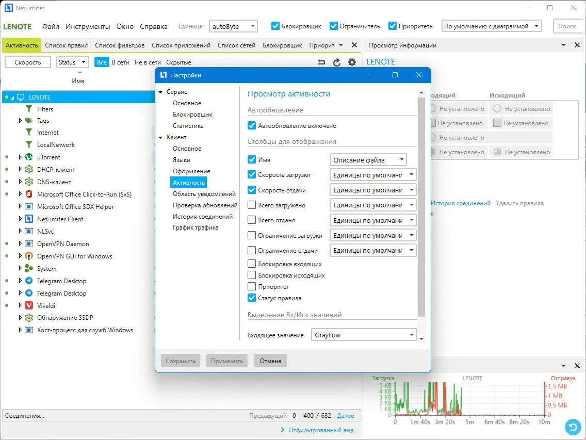Uncheck the Имя column checkbox

coord(252,159)
